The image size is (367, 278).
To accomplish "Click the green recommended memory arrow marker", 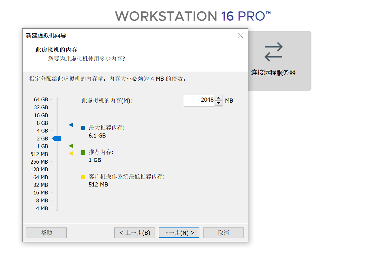I will coord(71,146).
